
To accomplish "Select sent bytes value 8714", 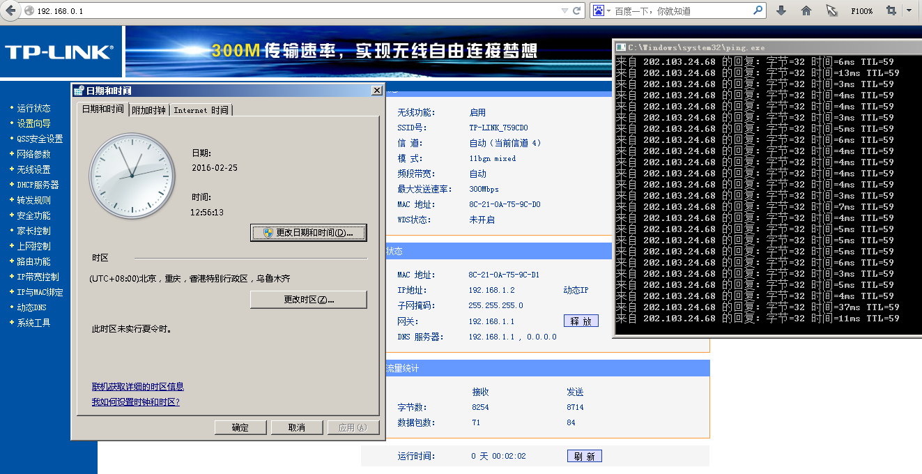I will coord(575,407).
